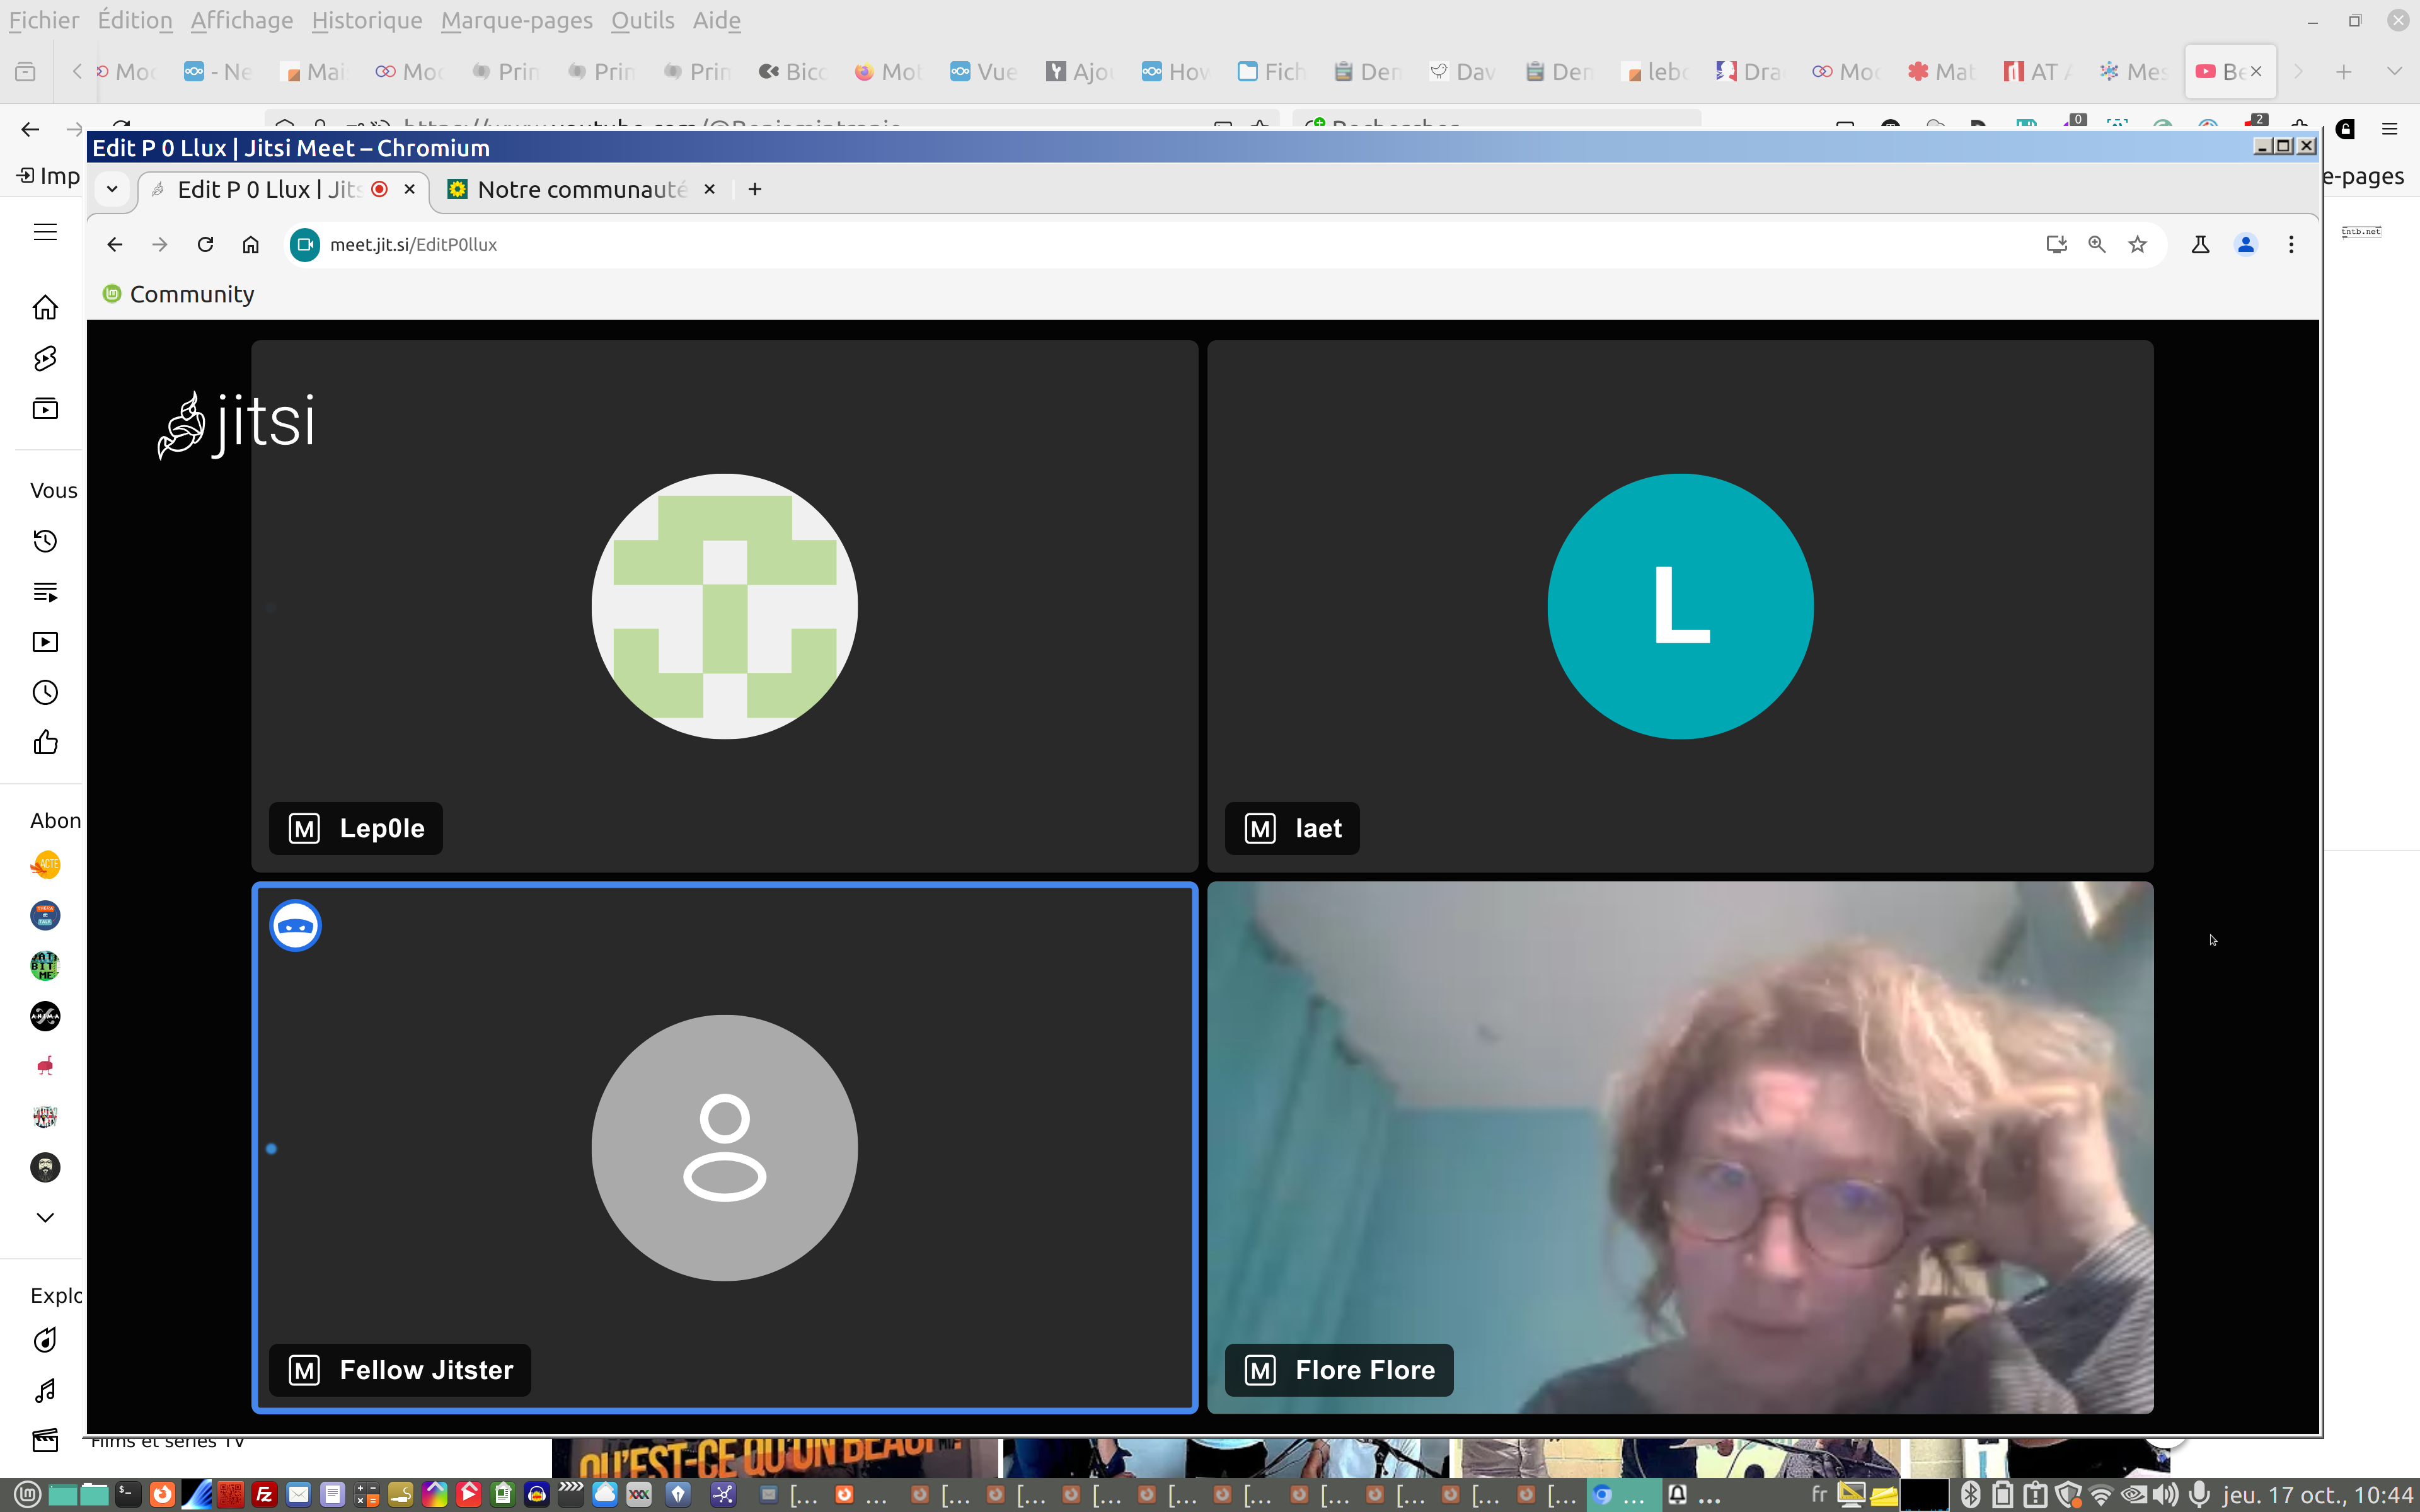Viewport: 2420px width, 1512px height.
Task: Open Firefox list all tabs chevron
Action: coord(2393,71)
